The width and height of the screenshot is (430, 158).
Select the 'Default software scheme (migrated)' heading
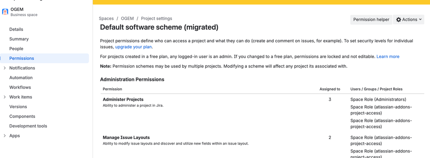[x=159, y=28]
